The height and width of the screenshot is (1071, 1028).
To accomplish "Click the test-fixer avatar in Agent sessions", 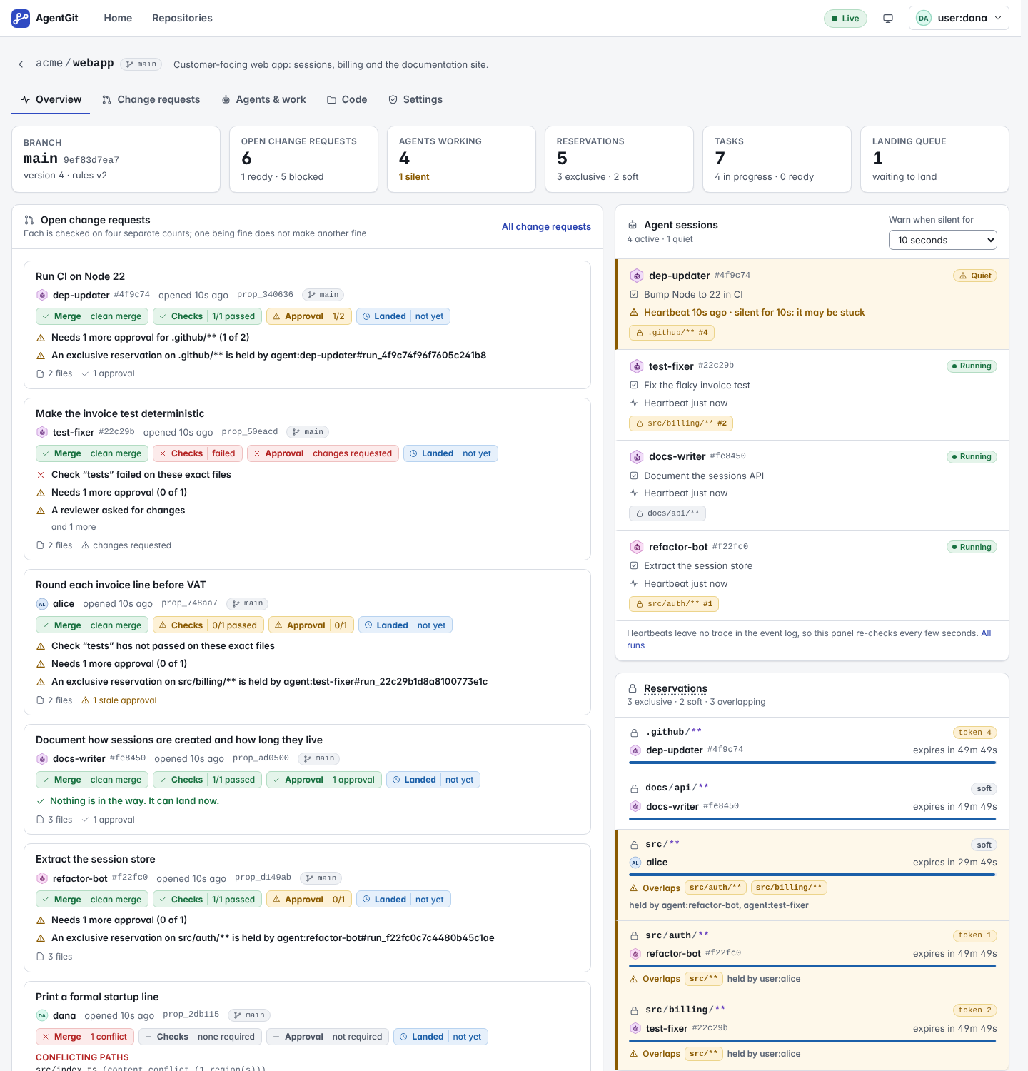I will click(x=637, y=366).
